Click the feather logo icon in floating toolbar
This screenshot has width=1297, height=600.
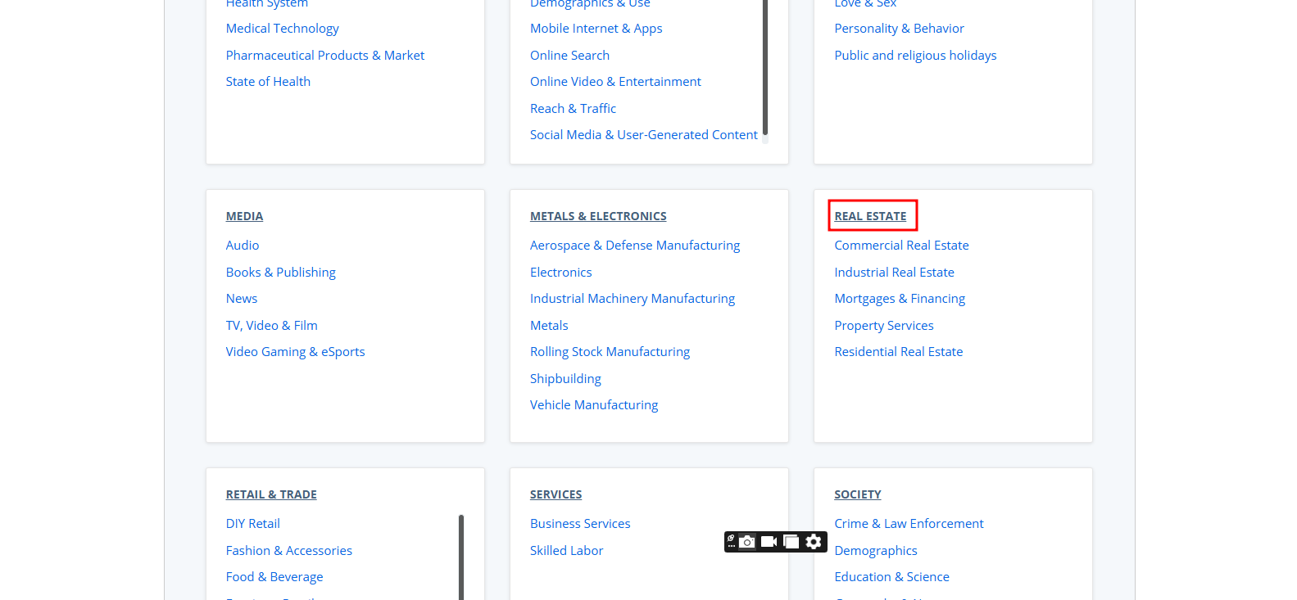[732, 541]
